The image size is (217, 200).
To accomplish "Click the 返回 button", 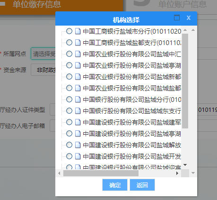I will 142,185.
